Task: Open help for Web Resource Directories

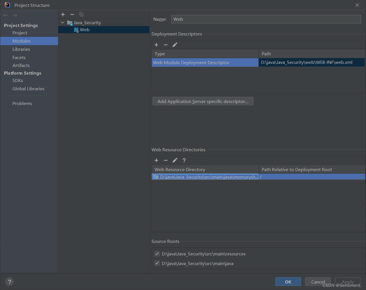Action: [x=184, y=160]
